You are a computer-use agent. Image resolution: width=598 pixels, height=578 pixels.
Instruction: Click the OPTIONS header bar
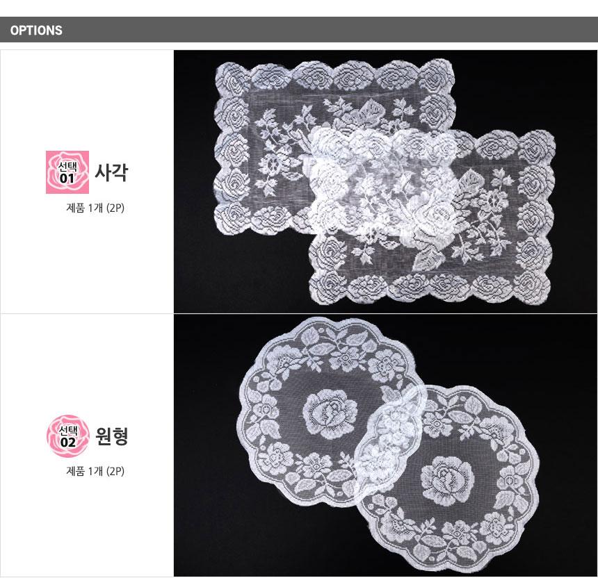coord(299,30)
